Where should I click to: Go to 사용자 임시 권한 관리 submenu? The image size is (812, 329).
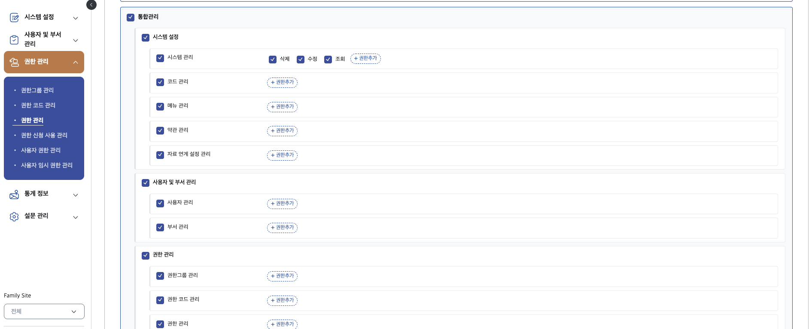[x=47, y=165]
